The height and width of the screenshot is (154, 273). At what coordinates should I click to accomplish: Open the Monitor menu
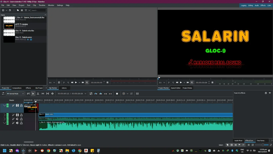(x=51, y=5)
